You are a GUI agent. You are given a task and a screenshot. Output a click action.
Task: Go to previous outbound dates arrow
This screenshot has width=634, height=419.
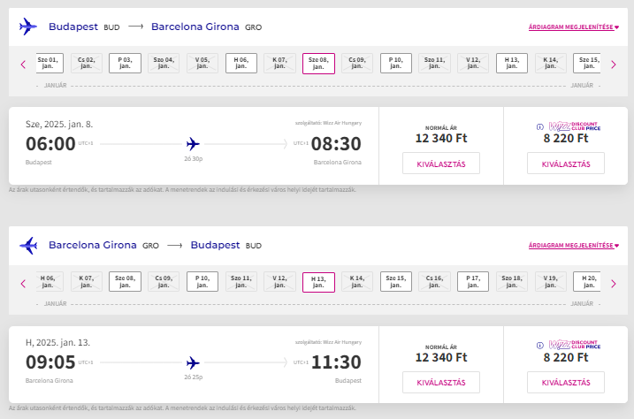tap(23, 64)
